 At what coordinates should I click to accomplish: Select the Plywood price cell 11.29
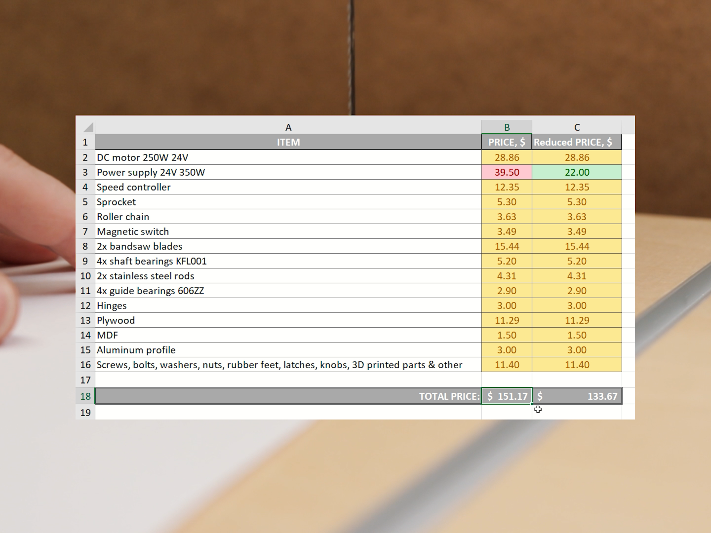pyautogui.click(x=507, y=320)
